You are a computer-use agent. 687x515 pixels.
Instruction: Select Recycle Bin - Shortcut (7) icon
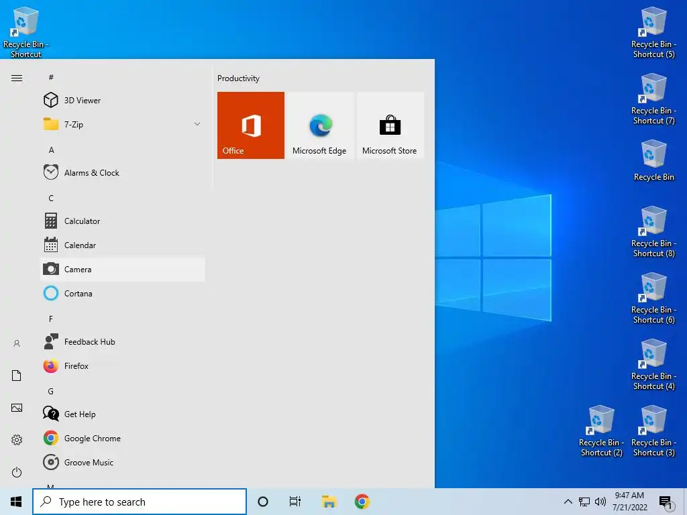(x=653, y=99)
